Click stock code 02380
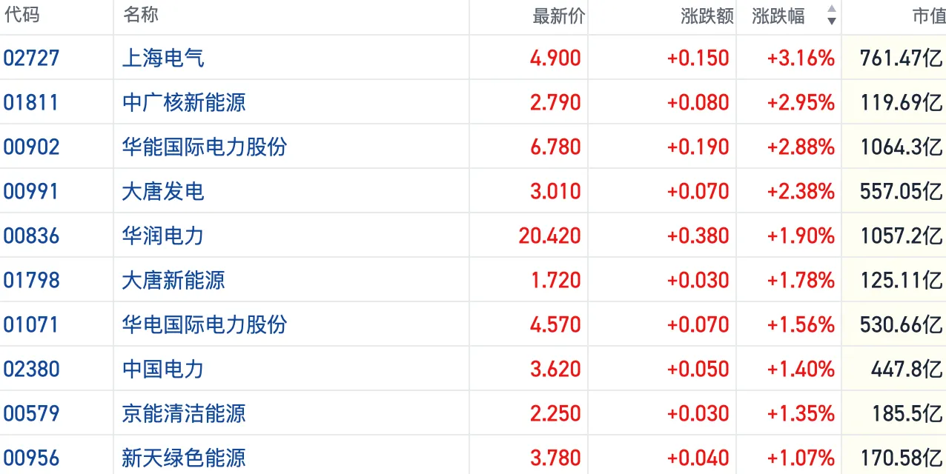Image resolution: width=946 pixels, height=474 pixels. 31,369
